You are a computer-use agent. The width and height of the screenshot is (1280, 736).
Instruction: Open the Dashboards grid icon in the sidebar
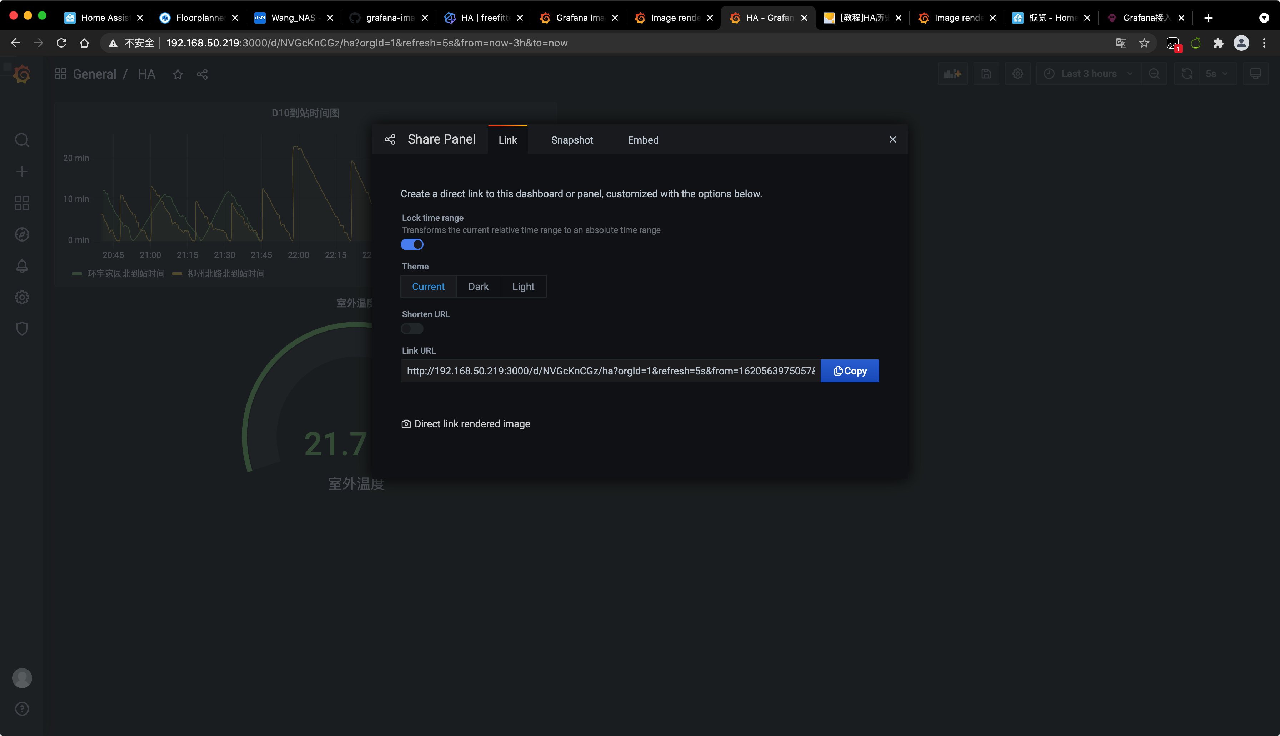pos(22,203)
